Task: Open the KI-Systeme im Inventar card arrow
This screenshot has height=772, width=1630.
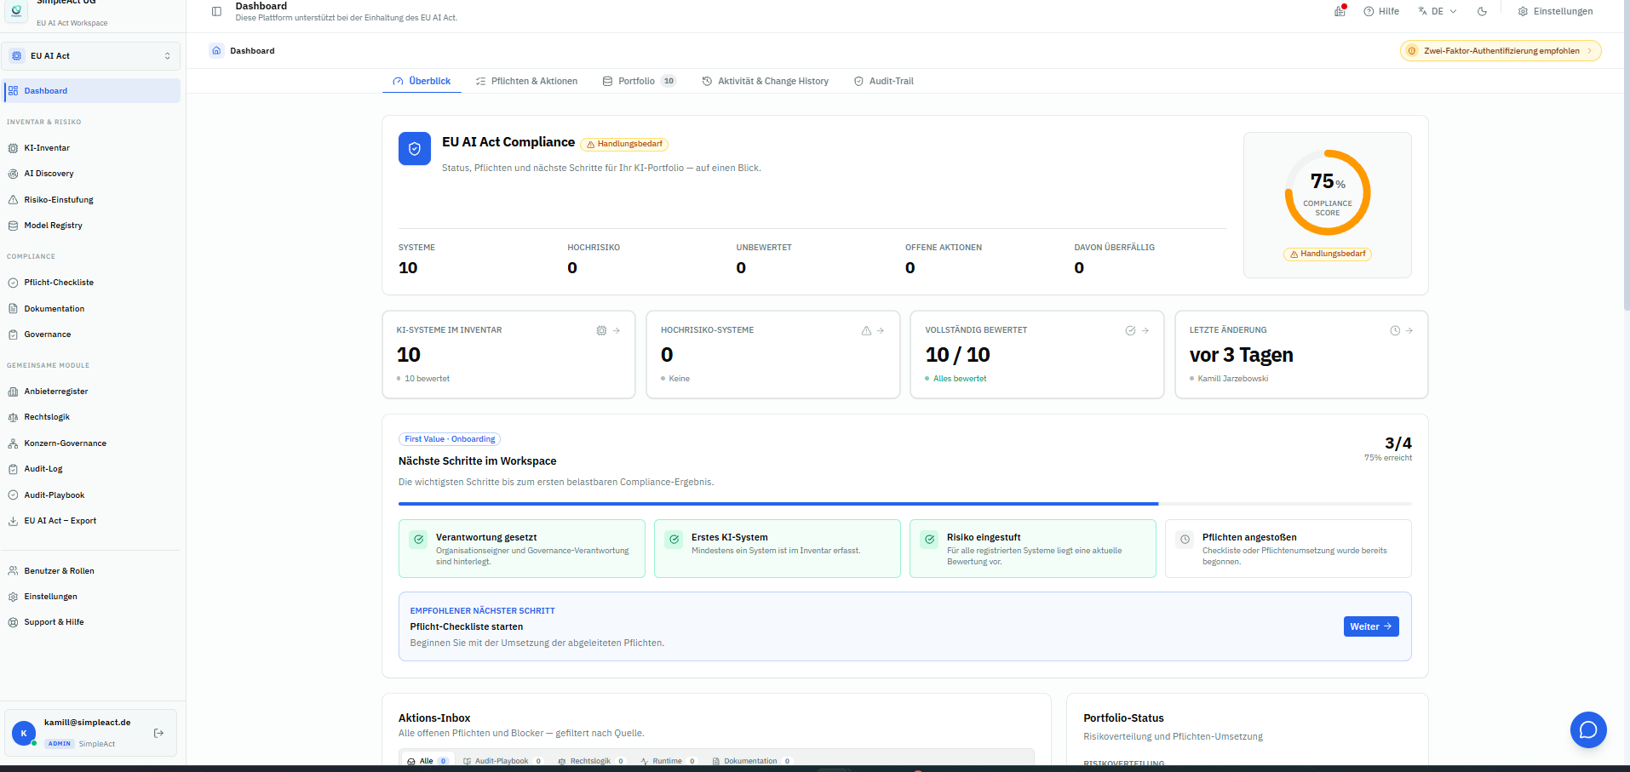Action: (617, 330)
